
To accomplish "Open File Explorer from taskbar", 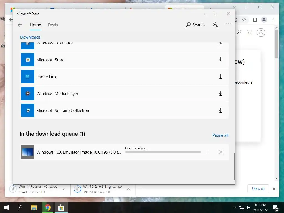I will [34, 207].
